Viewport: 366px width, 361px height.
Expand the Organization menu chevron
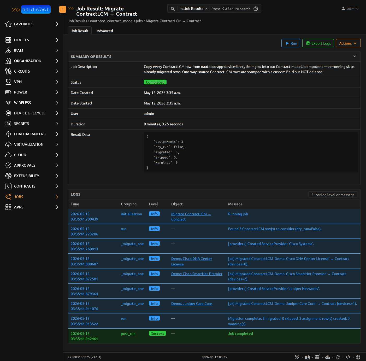tap(57, 61)
